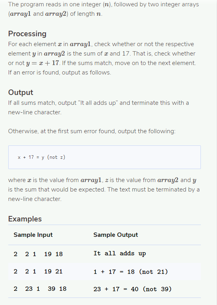Click the text new-line character under Output
The width and height of the screenshot is (217, 305).
tap(35, 112)
